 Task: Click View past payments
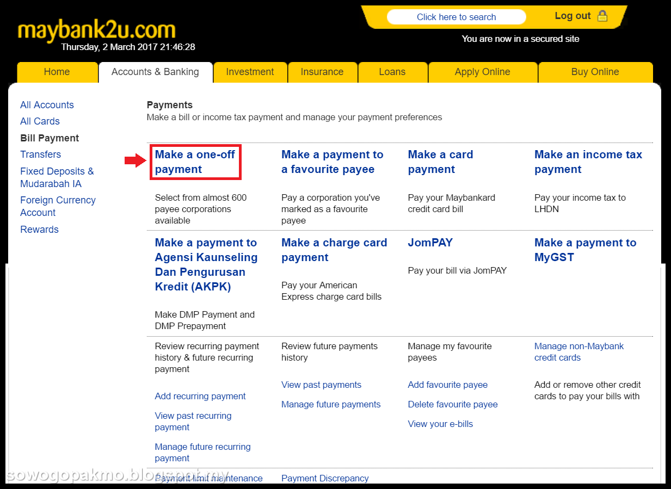321,385
